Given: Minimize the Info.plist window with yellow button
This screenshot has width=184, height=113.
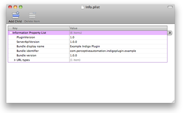Looking at the screenshot, I should [x=15, y=7].
